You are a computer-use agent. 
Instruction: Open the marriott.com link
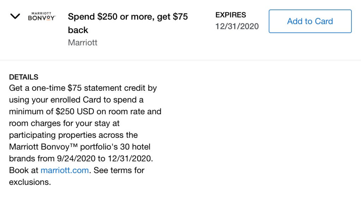point(65,171)
